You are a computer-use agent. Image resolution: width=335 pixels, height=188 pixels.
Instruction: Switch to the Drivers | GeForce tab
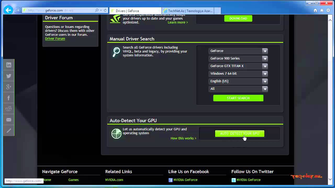pyautogui.click(x=135, y=11)
